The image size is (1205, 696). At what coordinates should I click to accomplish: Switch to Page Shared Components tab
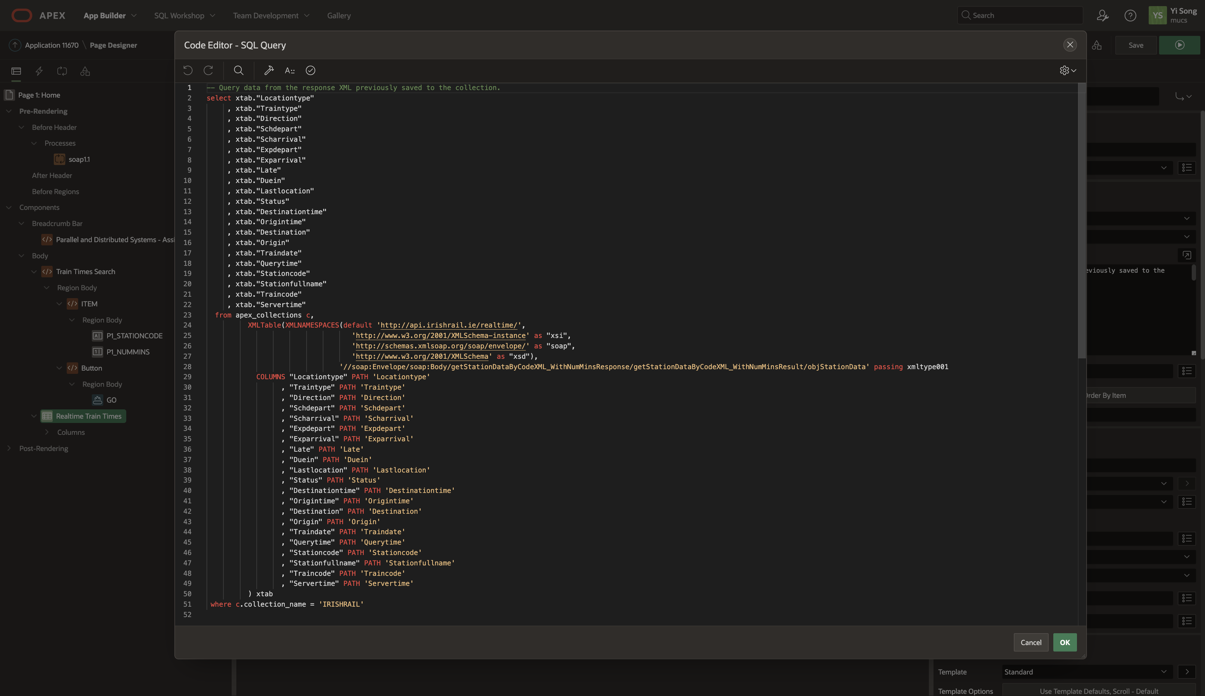(x=85, y=71)
